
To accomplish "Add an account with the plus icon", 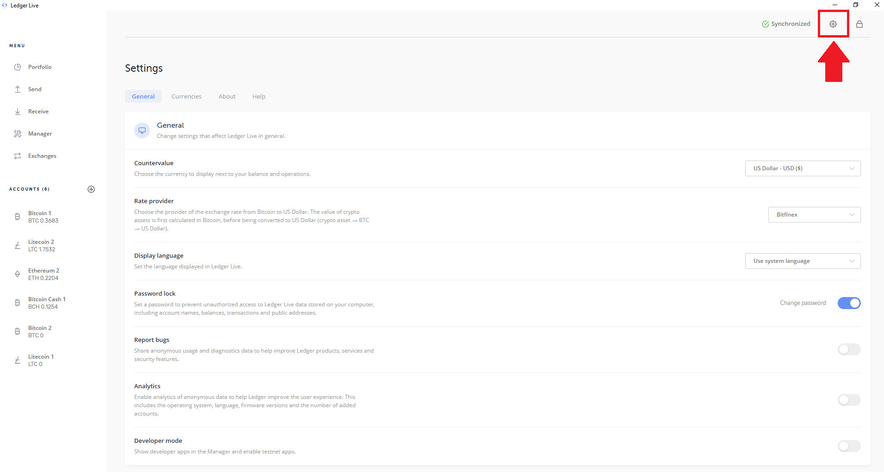I will (x=91, y=189).
